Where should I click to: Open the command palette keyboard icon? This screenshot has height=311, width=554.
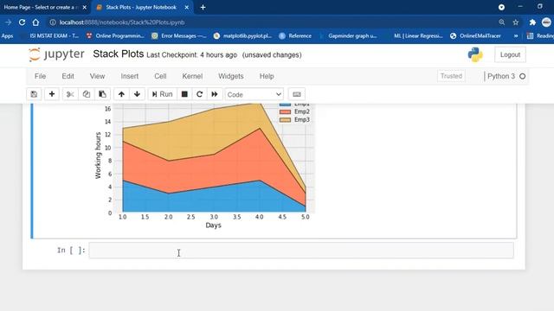297,94
